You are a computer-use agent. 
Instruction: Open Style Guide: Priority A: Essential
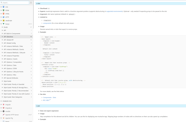click(x=17, y=84)
